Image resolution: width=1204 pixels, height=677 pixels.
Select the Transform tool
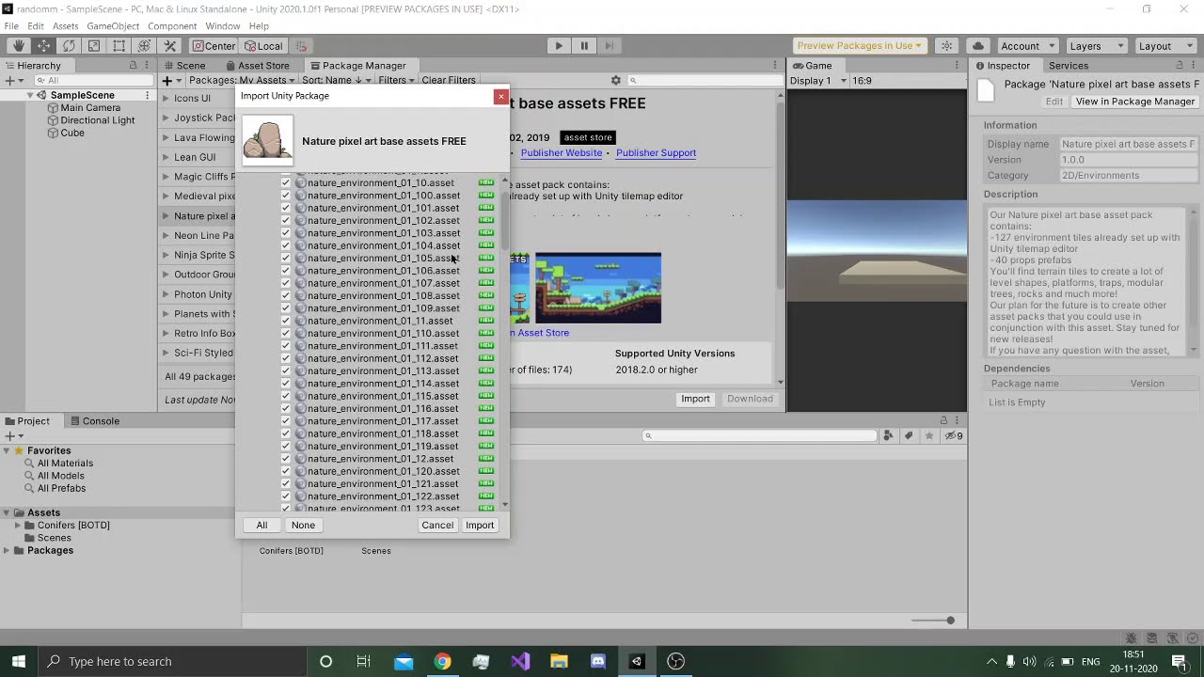[x=145, y=45]
